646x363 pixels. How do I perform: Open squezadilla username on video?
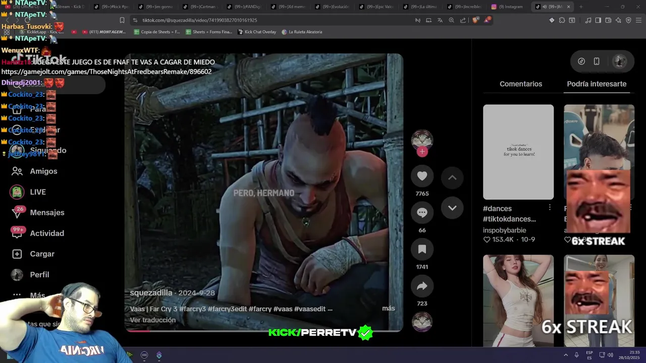151,293
